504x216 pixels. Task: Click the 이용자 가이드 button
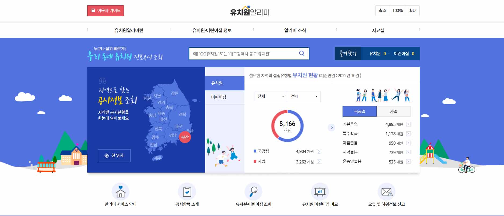pyautogui.click(x=106, y=11)
